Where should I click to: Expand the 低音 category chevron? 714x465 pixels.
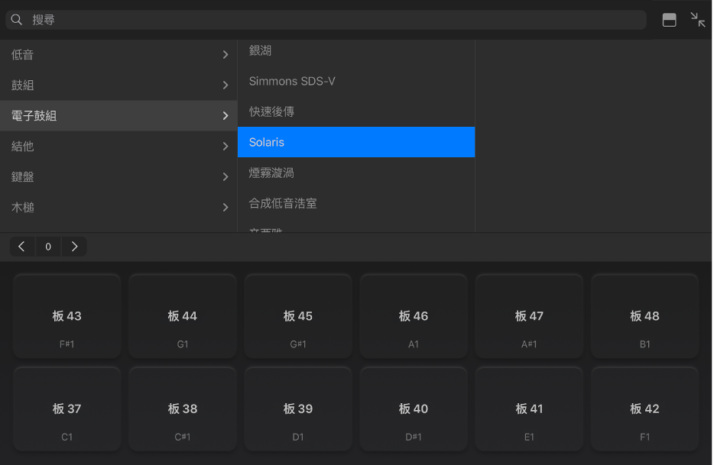[x=225, y=54]
